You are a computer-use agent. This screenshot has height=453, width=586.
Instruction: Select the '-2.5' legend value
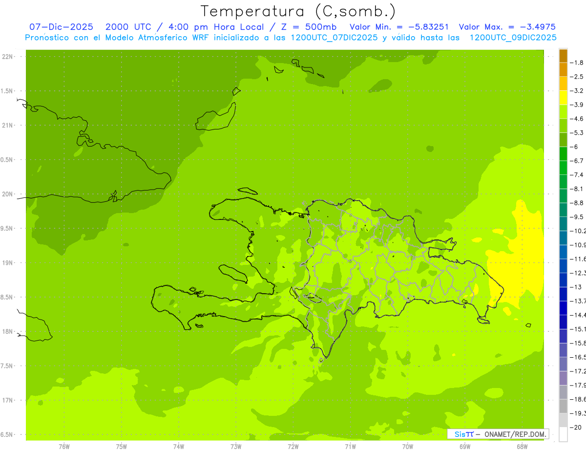[577, 77]
